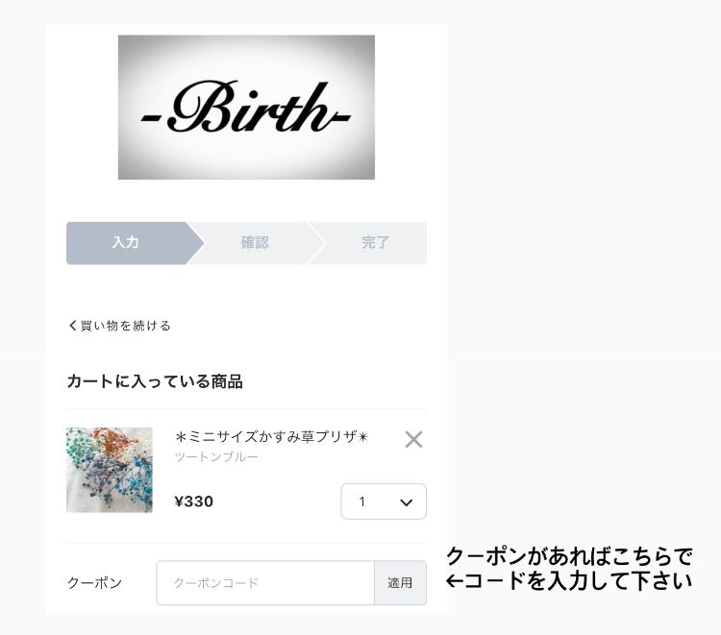Screen dimensions: 721x635
Task: Open the quantity dropdown showing 1
Action: [x=384, y=501]
